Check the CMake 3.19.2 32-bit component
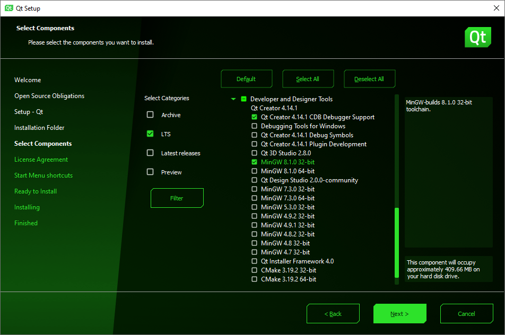Screen dimensions: 505x335 pyautogui.click(x=255, y=270)
